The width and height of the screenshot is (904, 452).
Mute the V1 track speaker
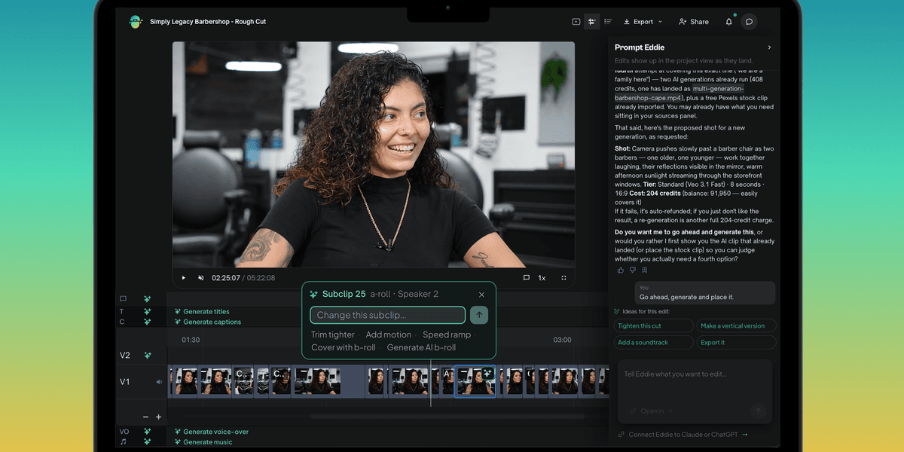click(x=159, y=382)
